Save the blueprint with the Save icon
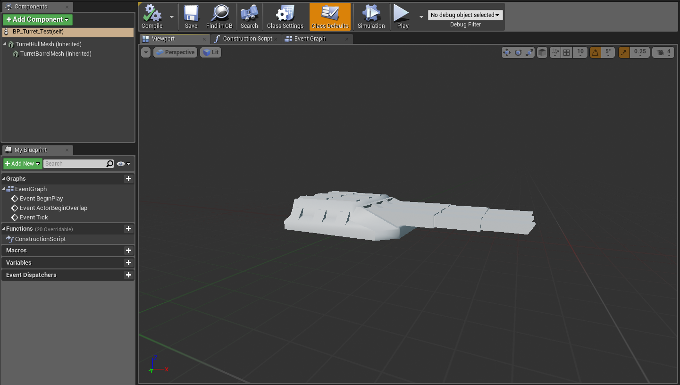The height and width of the screenshot is (385, 680). (191, 17)
